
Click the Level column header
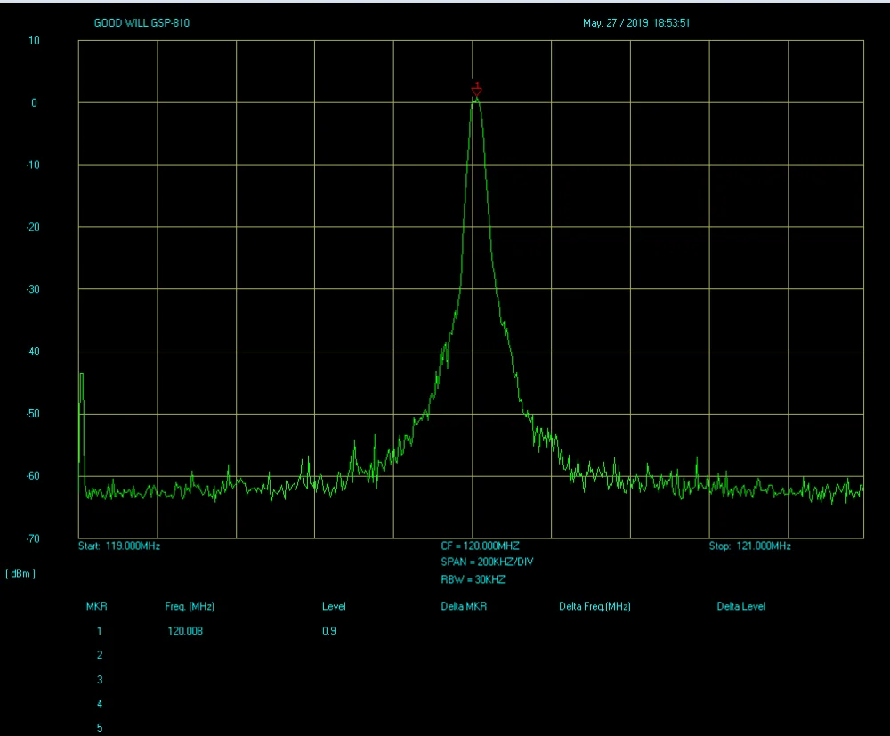(x=334, y=606)
